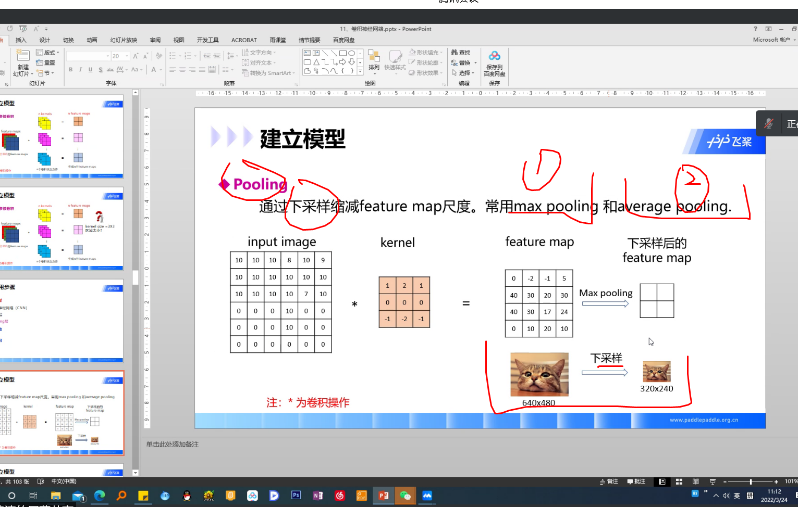Toggle Notes (备注) in status bar
Image resolution: width=798 pixels, height=507 pixels.
609,481
